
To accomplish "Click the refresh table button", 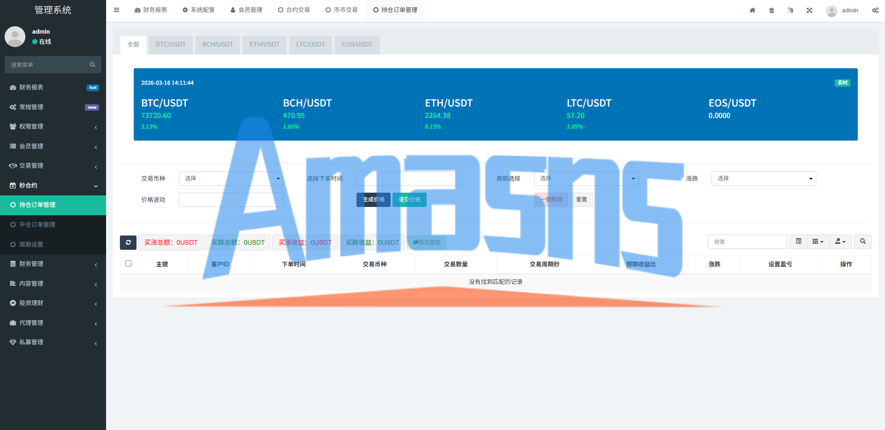I will (128, 242).
